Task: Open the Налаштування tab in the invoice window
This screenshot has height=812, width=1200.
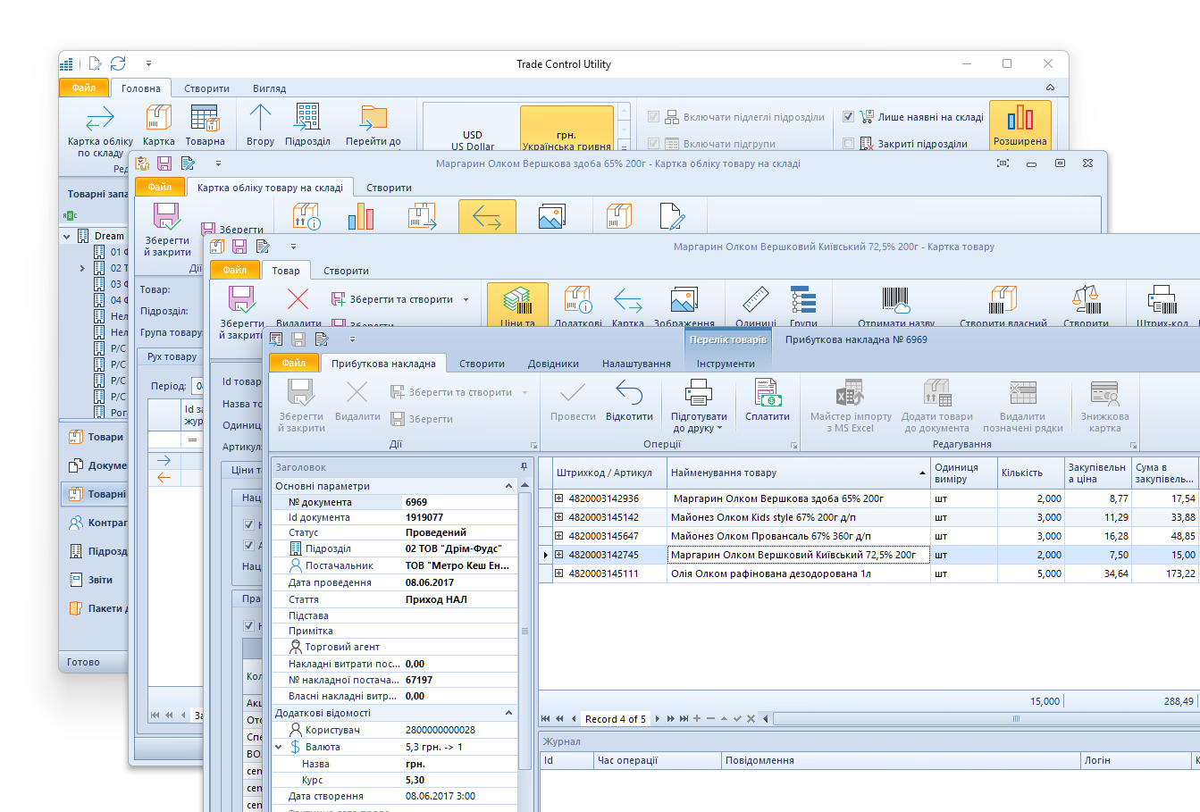Action: pyautogui.click(x=636, y=364)
